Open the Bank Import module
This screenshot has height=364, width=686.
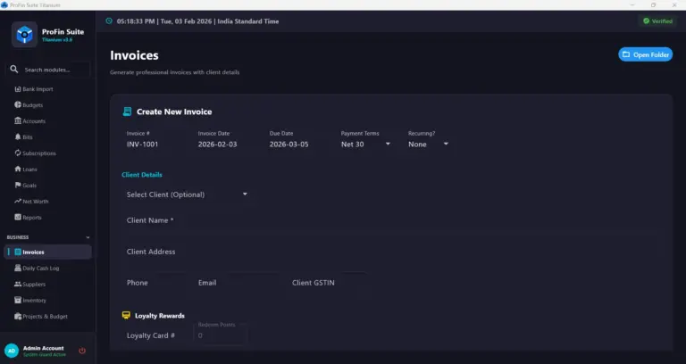point(48,89)
